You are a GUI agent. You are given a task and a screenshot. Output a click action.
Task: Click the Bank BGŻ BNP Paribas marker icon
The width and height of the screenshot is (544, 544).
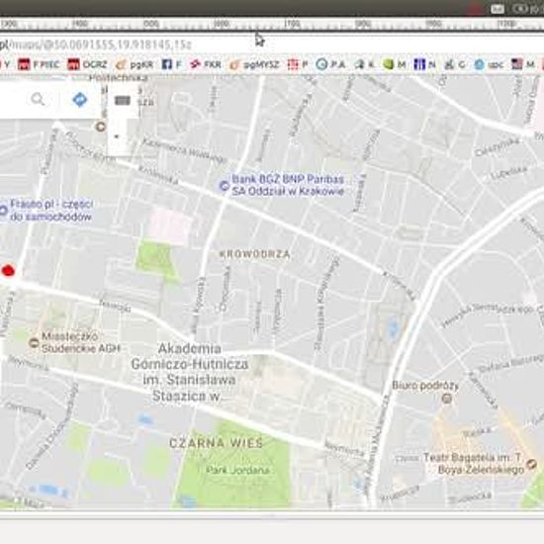coord(225,186)
